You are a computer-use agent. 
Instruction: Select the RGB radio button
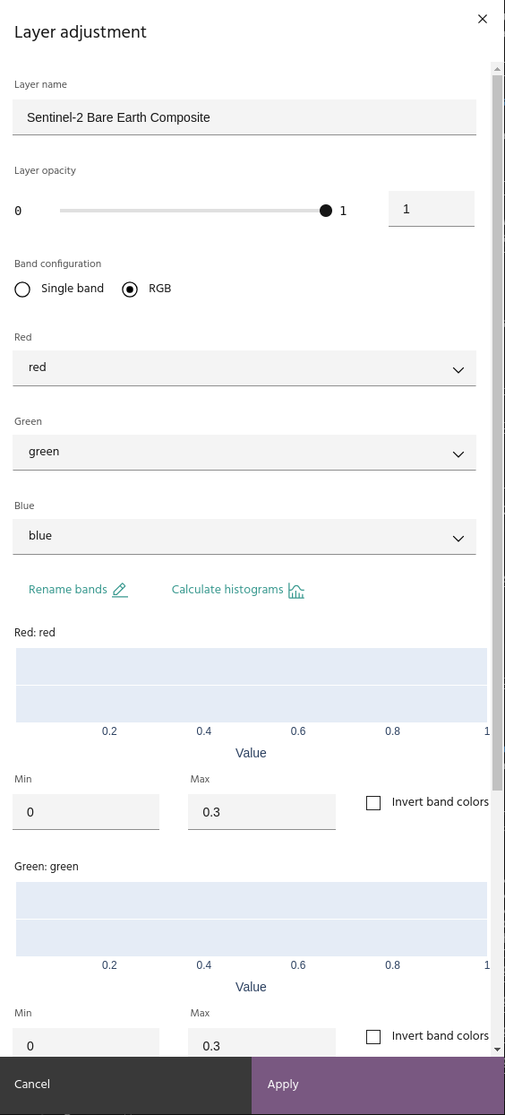[x=130, y=290]
